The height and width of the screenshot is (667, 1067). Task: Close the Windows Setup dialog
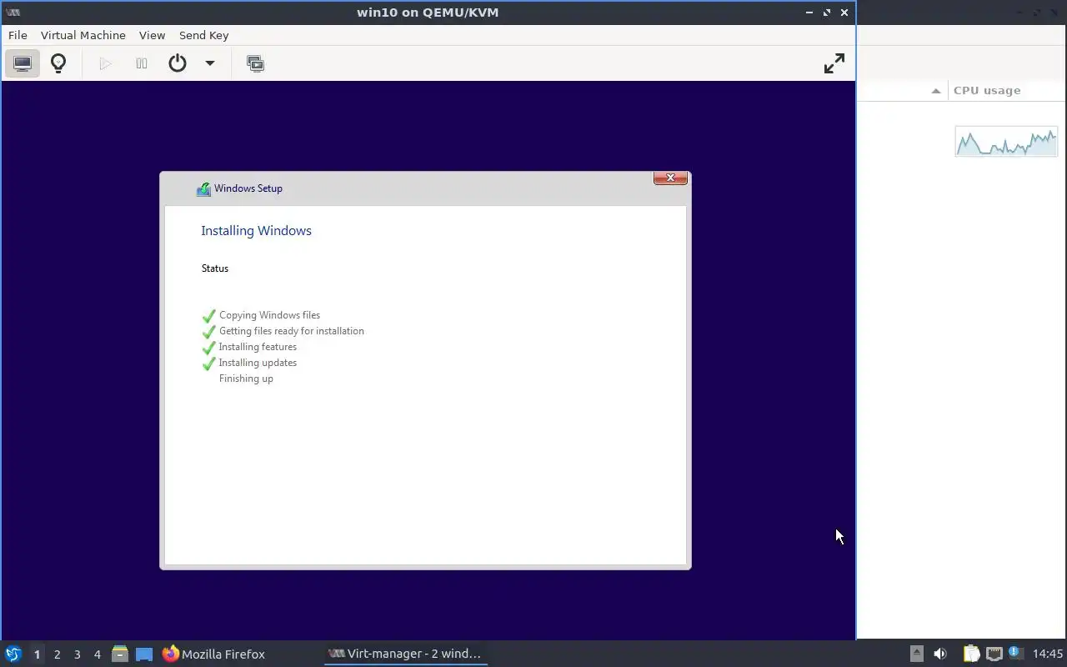[x=670, y=178]
